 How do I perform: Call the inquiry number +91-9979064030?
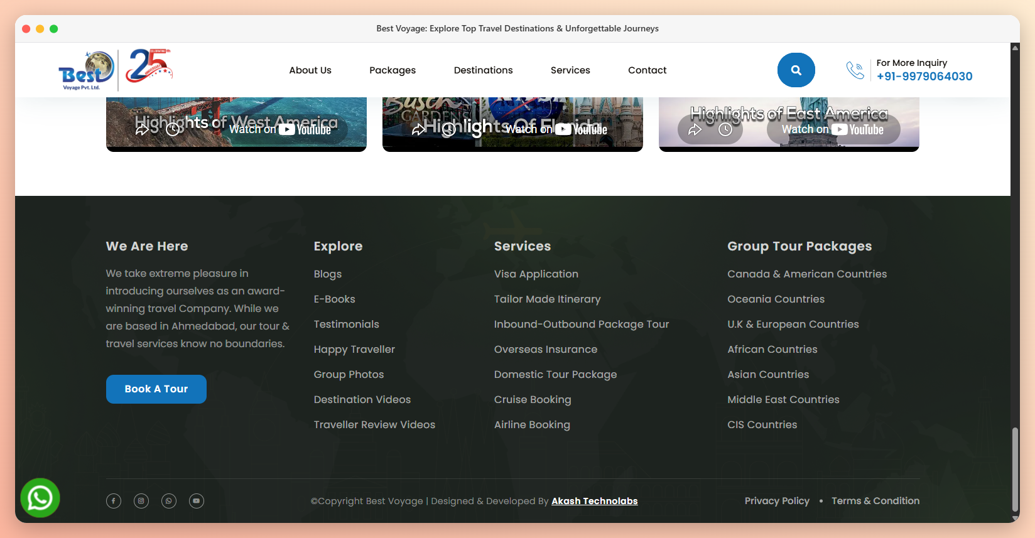924,77
